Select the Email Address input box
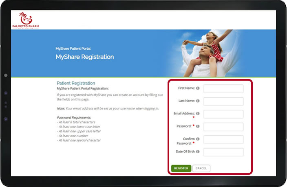Viewport: 287px width, 187px height. click(223, 114)
